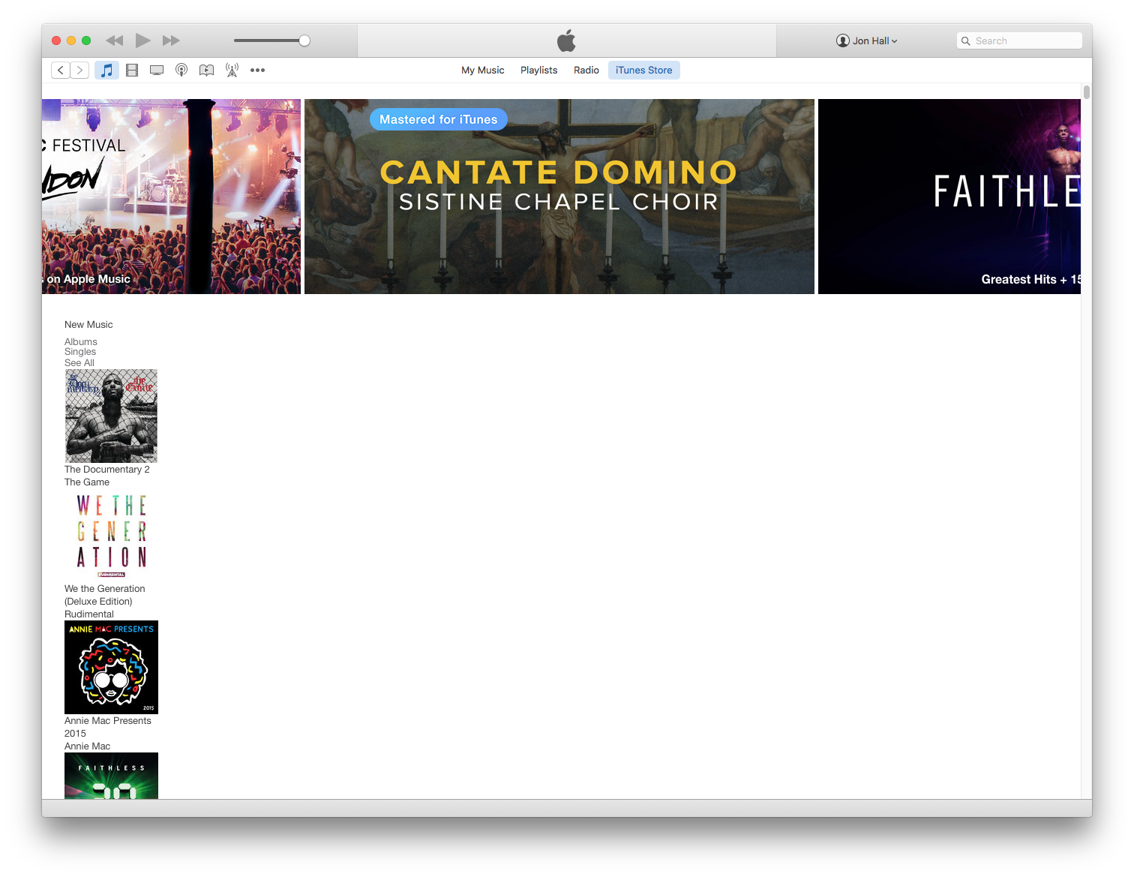
Task: Open the Festival on Apple Music banner
Action: click(x=171, y=197)
